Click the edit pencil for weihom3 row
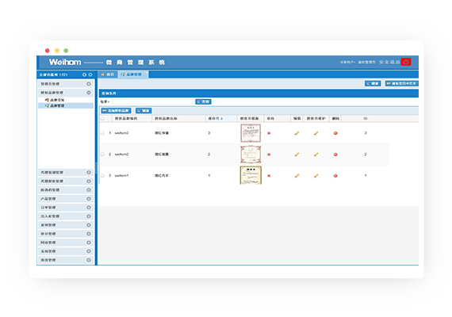The width and height of the screenshot is (452, 317). [297, 133]
